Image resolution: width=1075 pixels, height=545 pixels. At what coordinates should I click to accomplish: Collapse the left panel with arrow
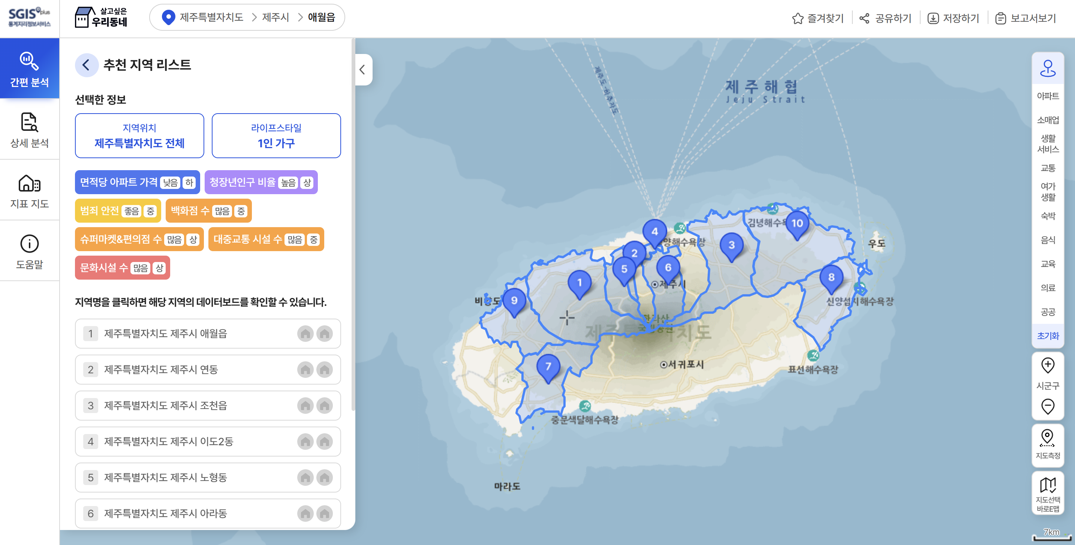tap(362, 70)
